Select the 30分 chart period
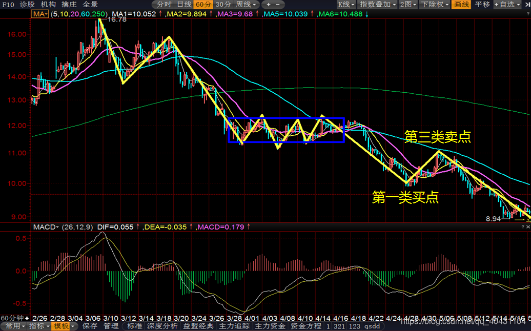Image resolution: width=531 pixels, height=331 pixels. (x=223, y=5)
